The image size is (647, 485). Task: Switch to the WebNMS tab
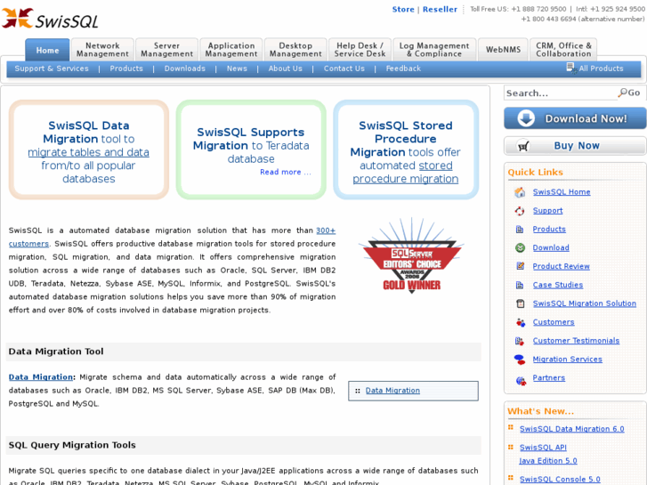pyautogui.click(x=503, y=50)
